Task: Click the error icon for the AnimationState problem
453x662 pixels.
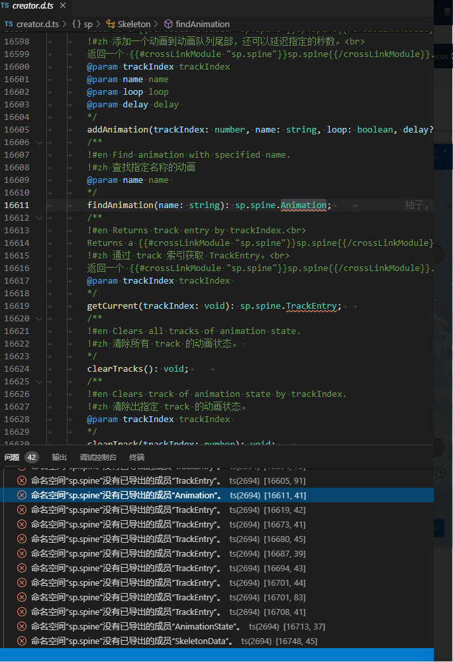Action: (x=22, y=626)
